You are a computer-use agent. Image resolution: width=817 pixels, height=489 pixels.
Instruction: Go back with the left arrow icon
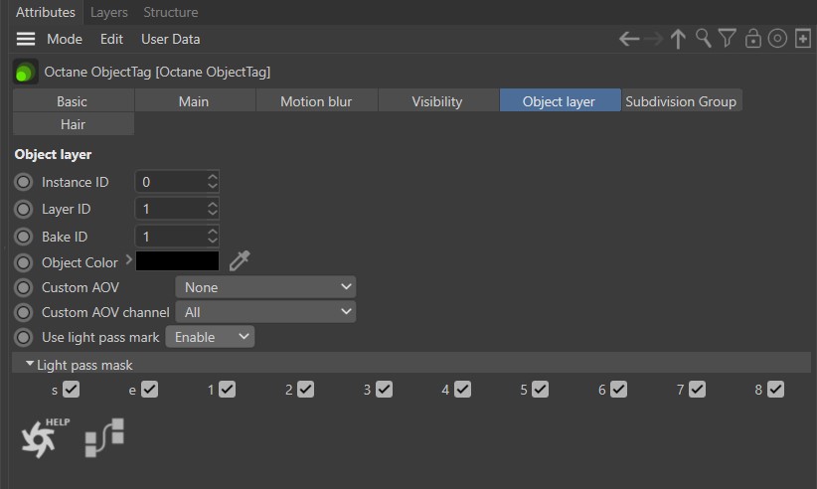629,39
